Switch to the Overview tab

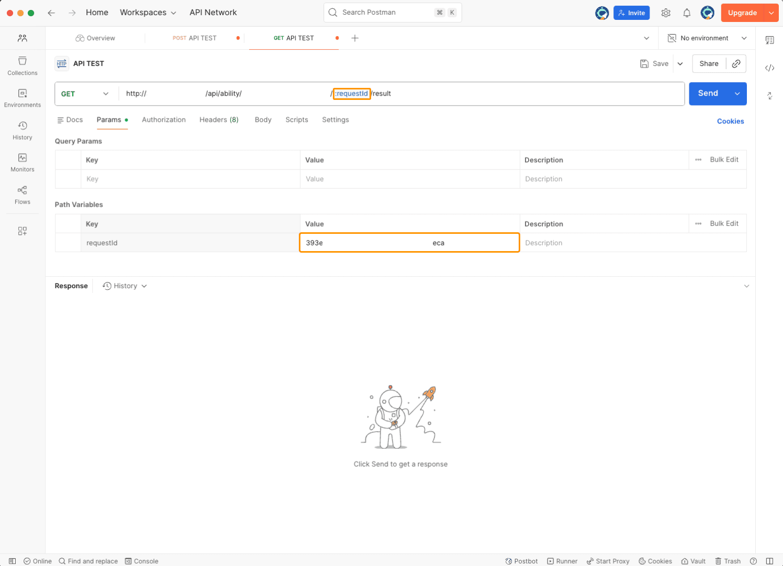pos(95,38)
